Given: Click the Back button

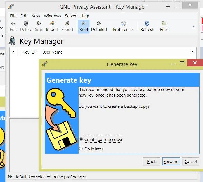Looking at the screenshot, I should pos(152,161).
